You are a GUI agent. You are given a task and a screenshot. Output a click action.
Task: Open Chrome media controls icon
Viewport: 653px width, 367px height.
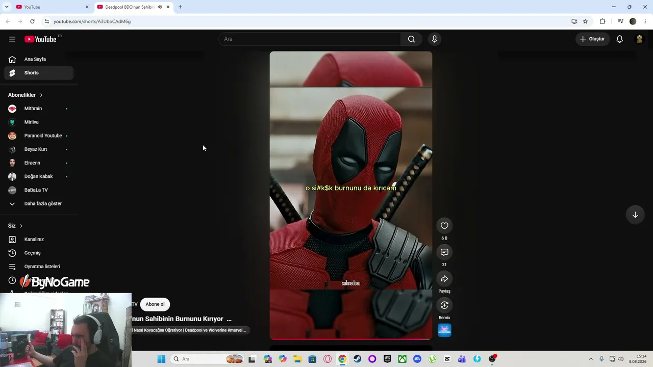click(620, 21)
